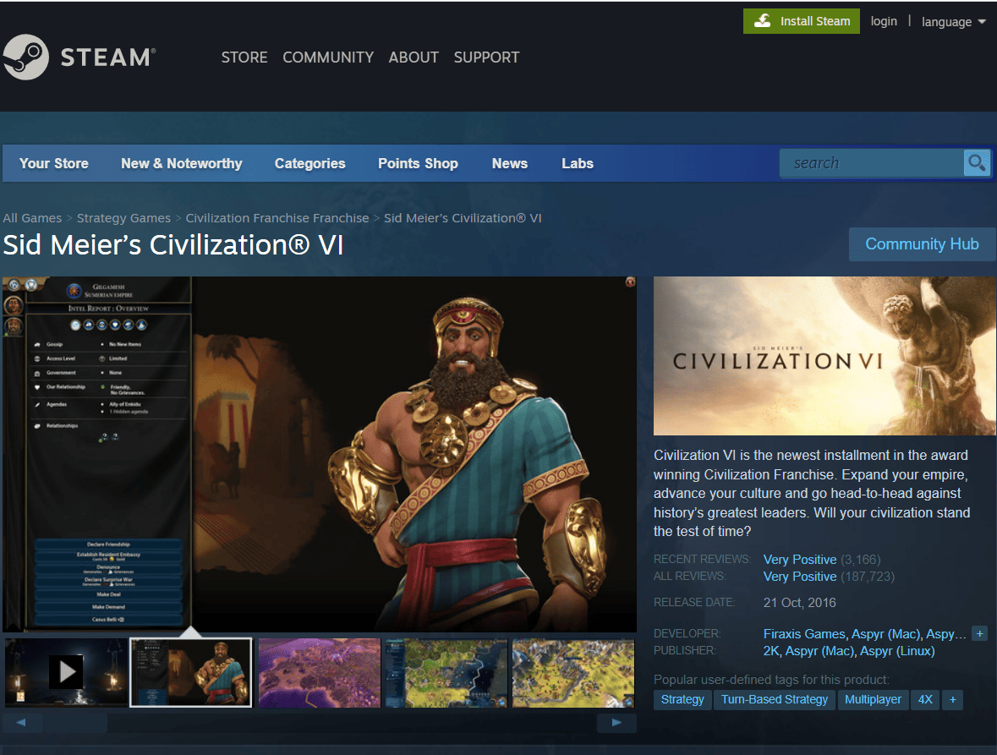The width and height of the screenshot is (997, 755).
Task: Open Labs tab
Action: [x=578, y=163]
